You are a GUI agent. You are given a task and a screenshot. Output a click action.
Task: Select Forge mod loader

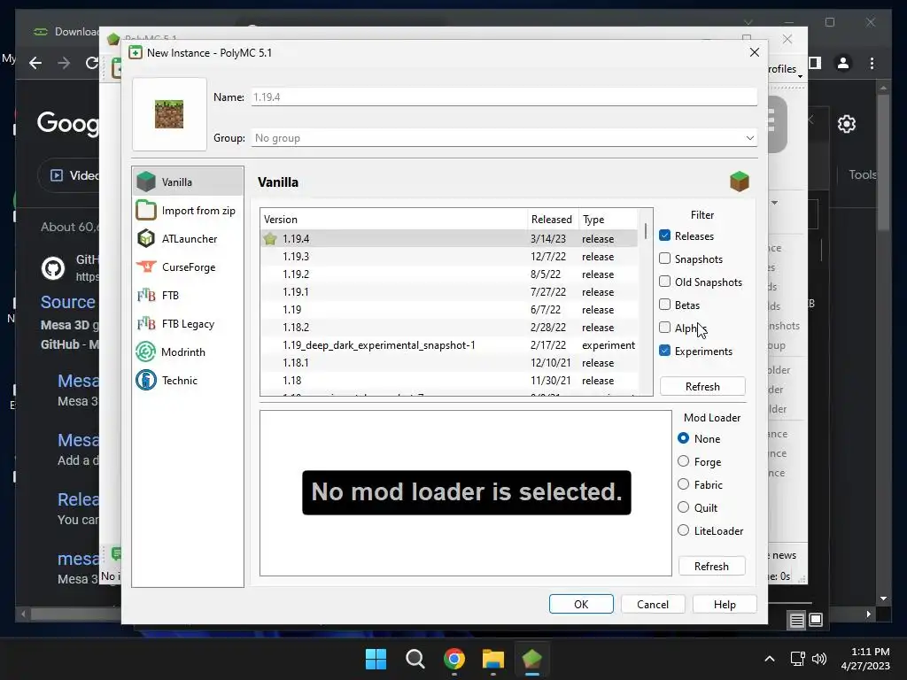[x=683, y=460]
